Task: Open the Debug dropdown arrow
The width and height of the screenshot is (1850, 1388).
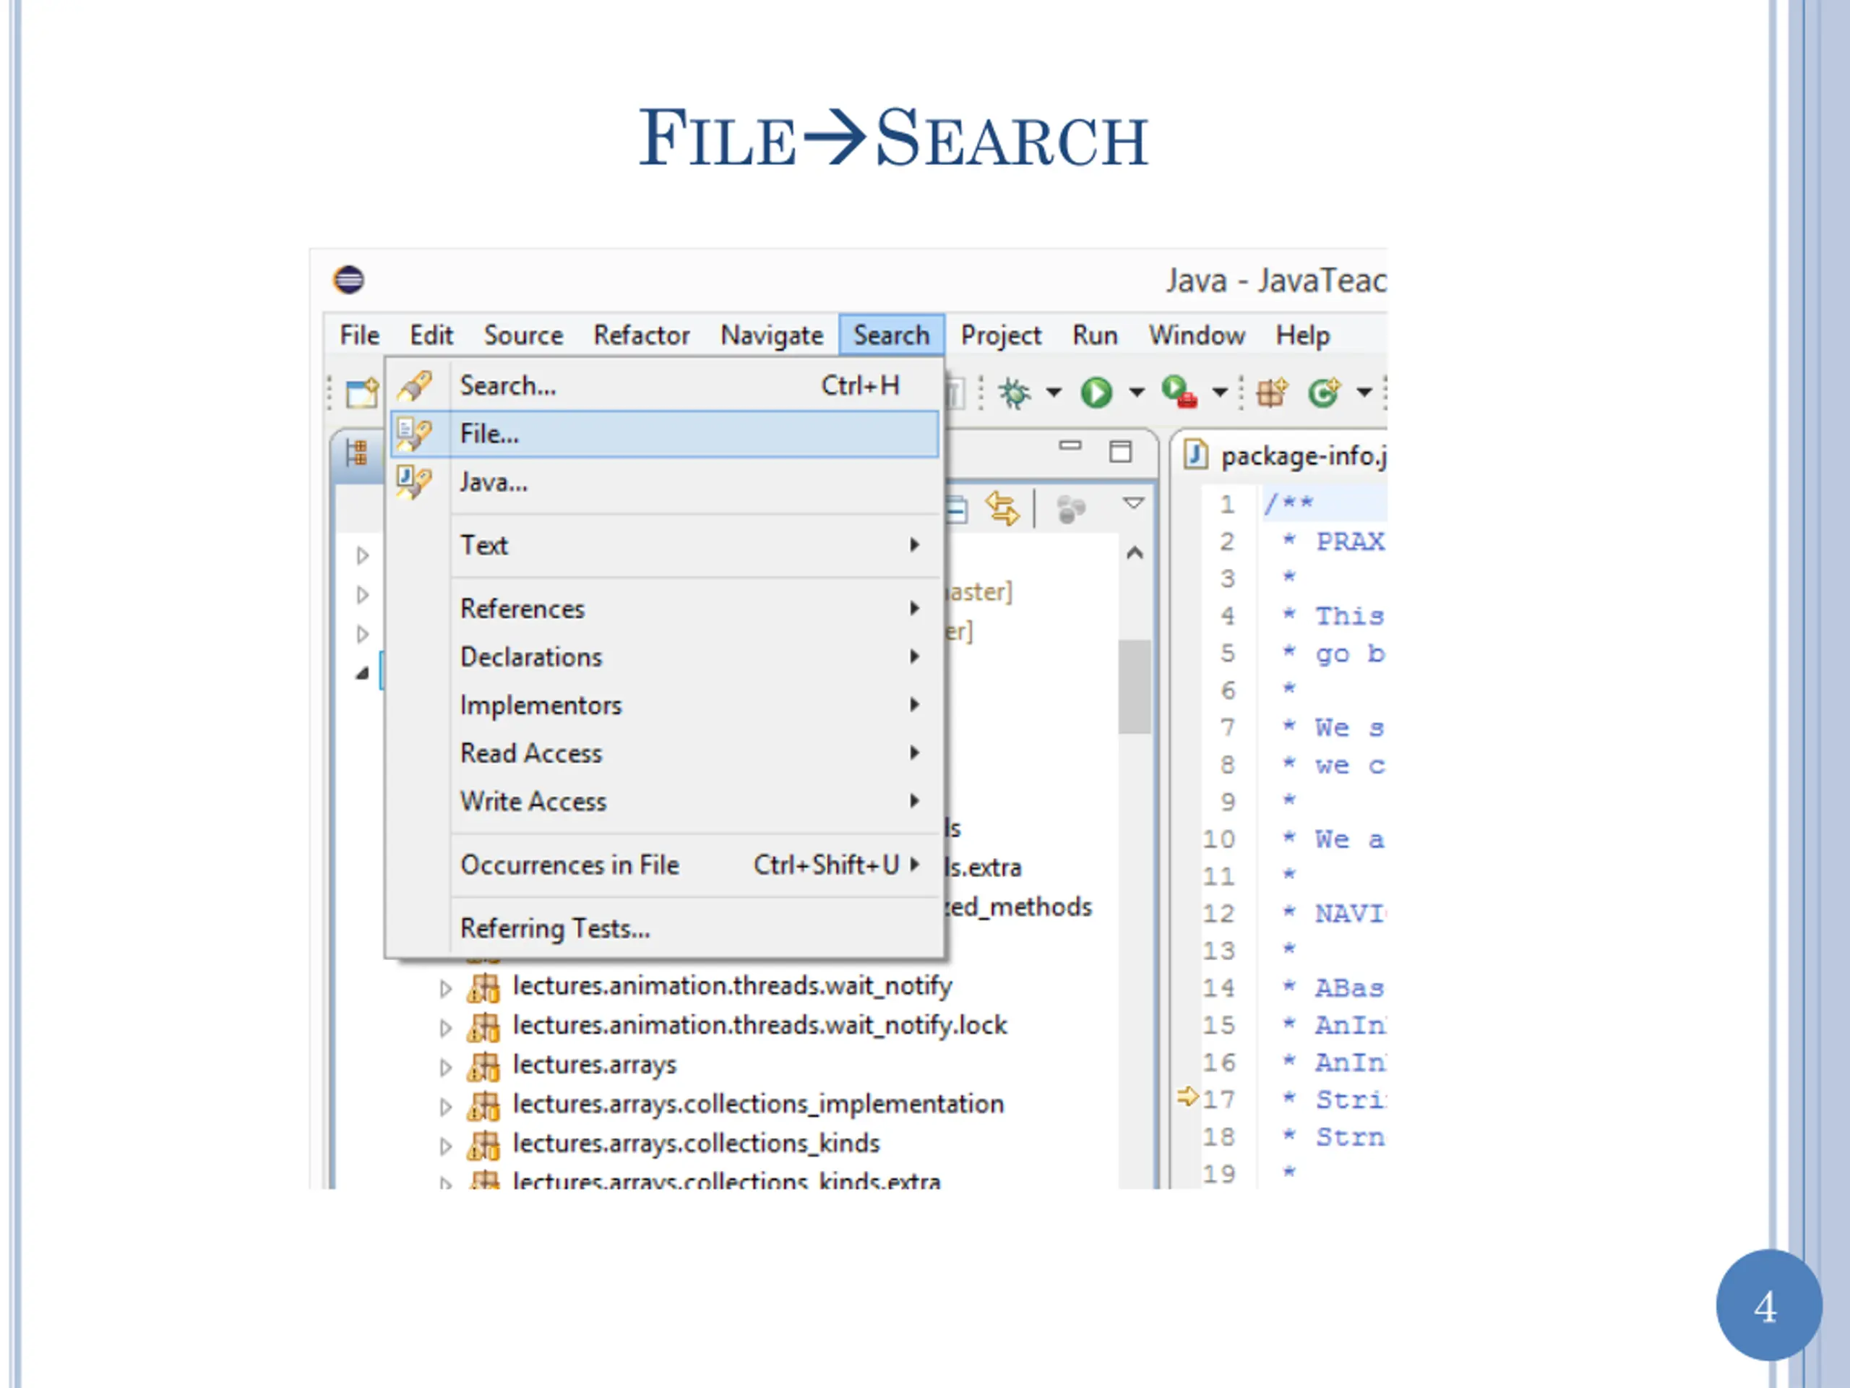Action: click(1054, 392)
